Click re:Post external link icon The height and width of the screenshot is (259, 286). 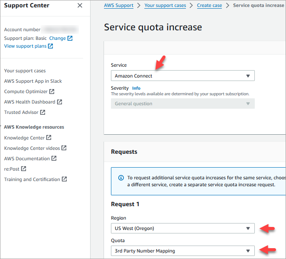pos(24,169)
